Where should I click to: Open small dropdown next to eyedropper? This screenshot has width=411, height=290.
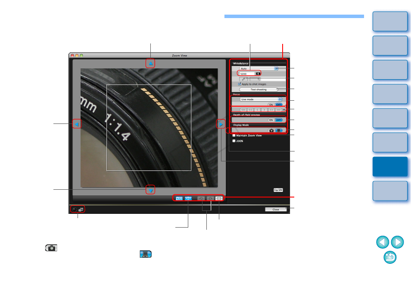click(x=255, y=79)
